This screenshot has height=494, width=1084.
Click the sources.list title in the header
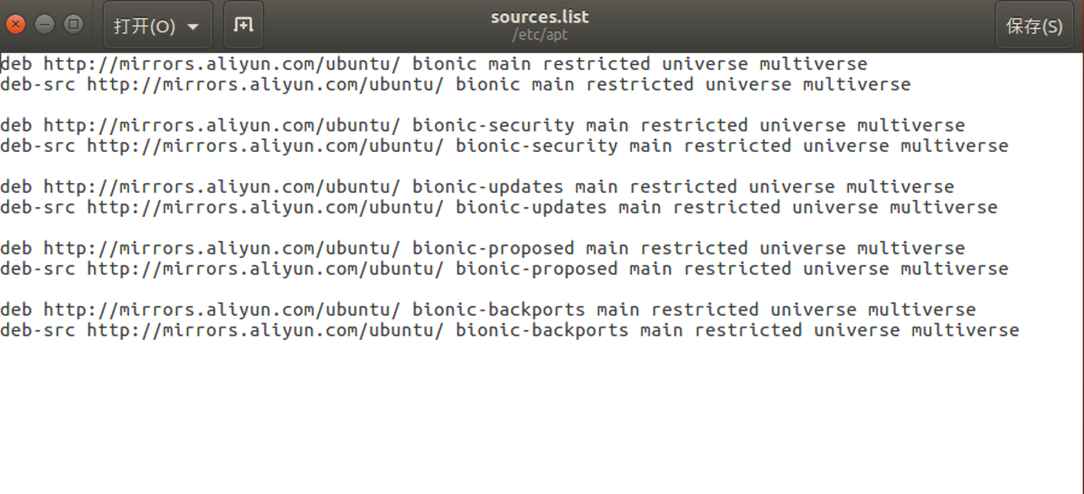[540, 16]
